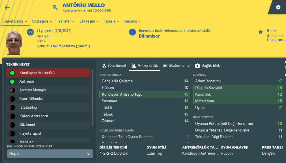Viewport: 286px width, 163px height.
Task: Click the blue star İtibar icon
Action: [261, 32]
